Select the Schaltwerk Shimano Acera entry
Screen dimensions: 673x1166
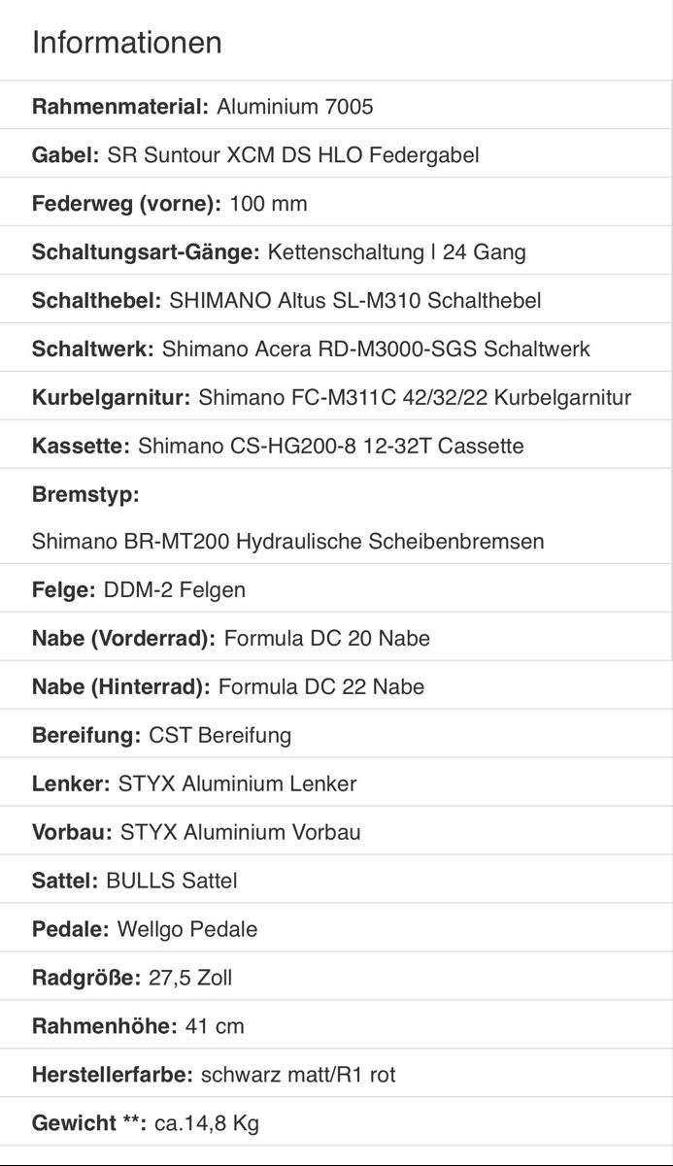(336, 349)
